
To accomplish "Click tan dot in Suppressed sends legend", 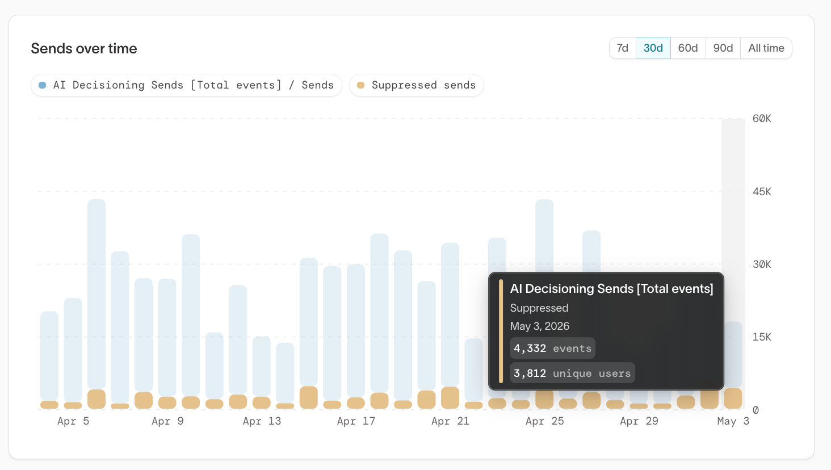I will pyautogui.click(x=360, y=85).
